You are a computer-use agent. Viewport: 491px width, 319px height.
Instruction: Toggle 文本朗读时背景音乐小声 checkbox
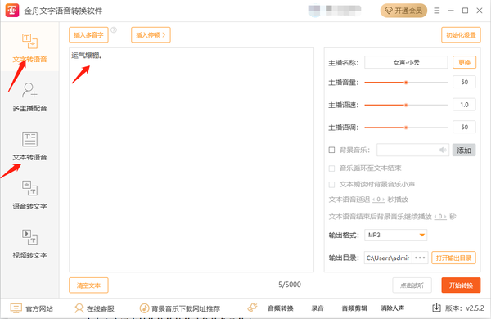tap(331, 184)
